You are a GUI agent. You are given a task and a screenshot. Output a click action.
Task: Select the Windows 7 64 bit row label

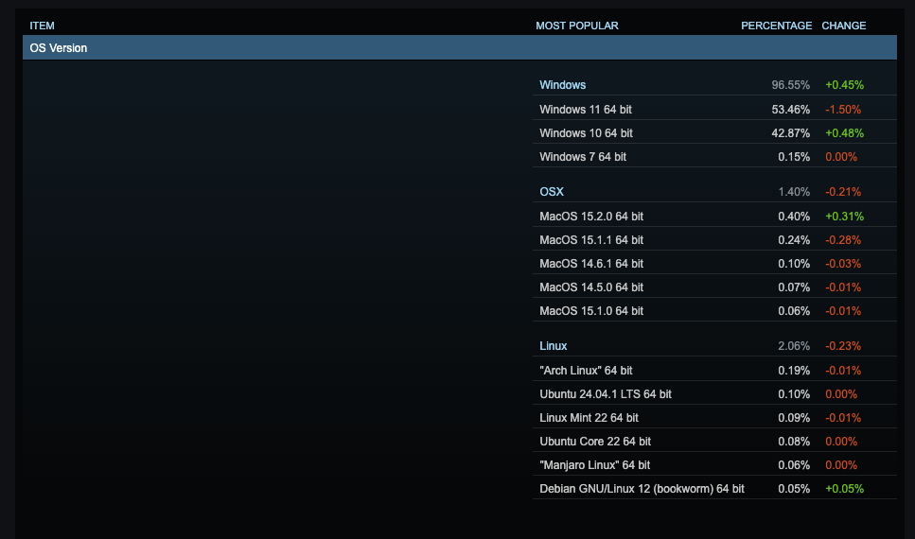point(583,157)
